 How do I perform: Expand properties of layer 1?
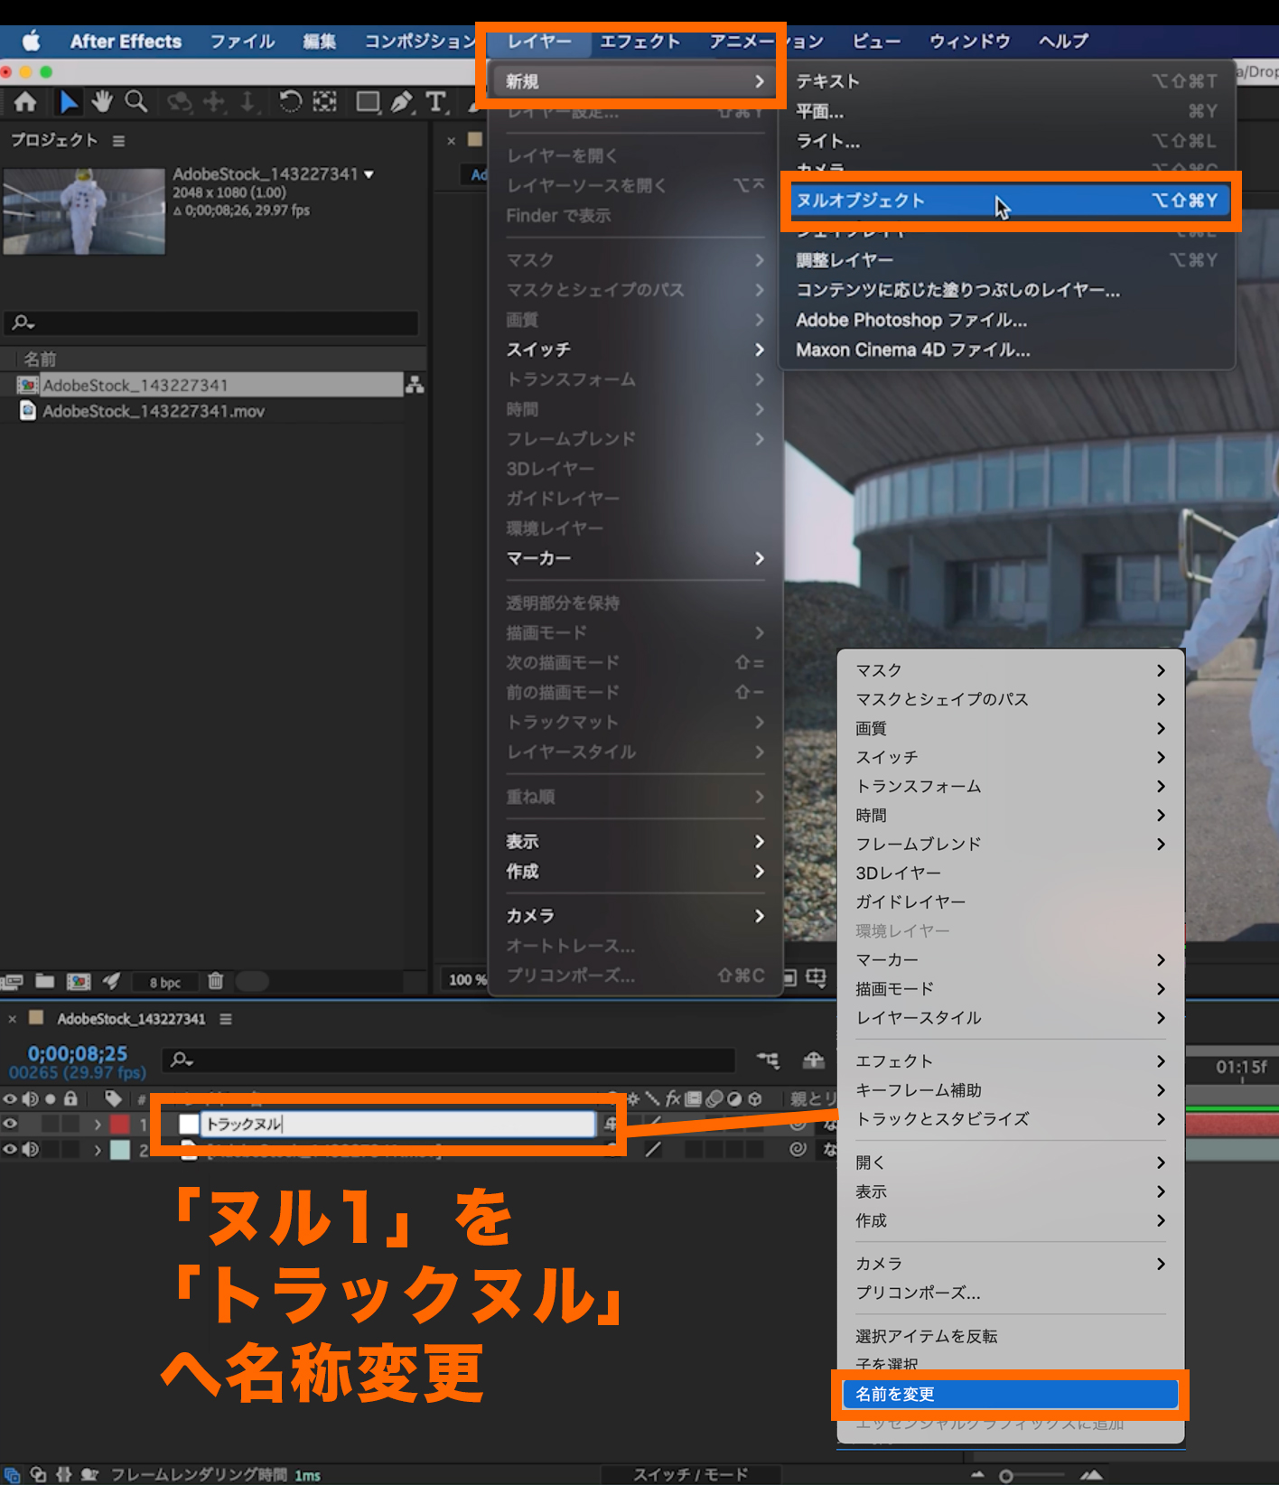pyautogui.click(x=98, y=1125)
